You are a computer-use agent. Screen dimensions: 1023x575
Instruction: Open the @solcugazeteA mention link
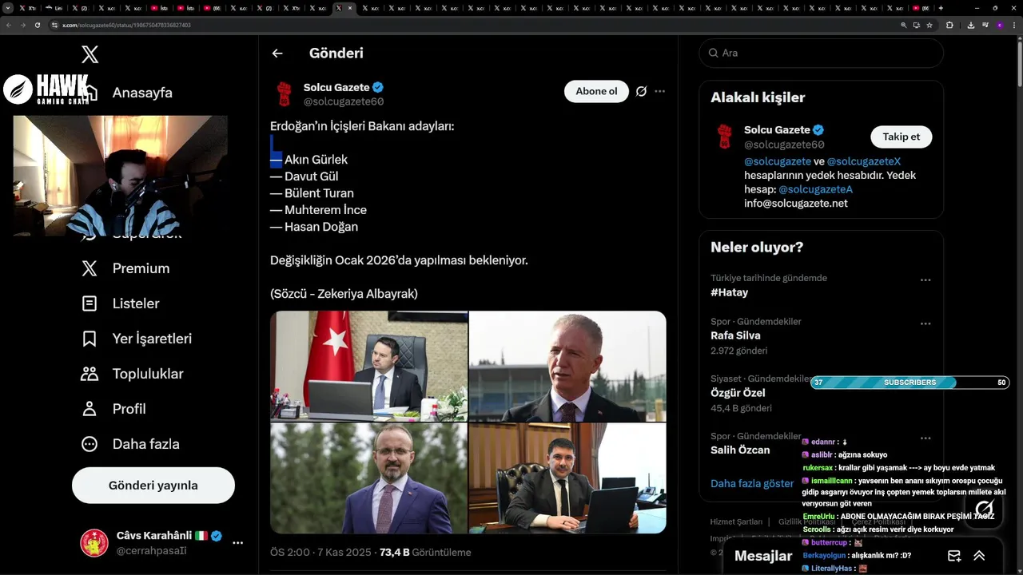click(815, 189)
